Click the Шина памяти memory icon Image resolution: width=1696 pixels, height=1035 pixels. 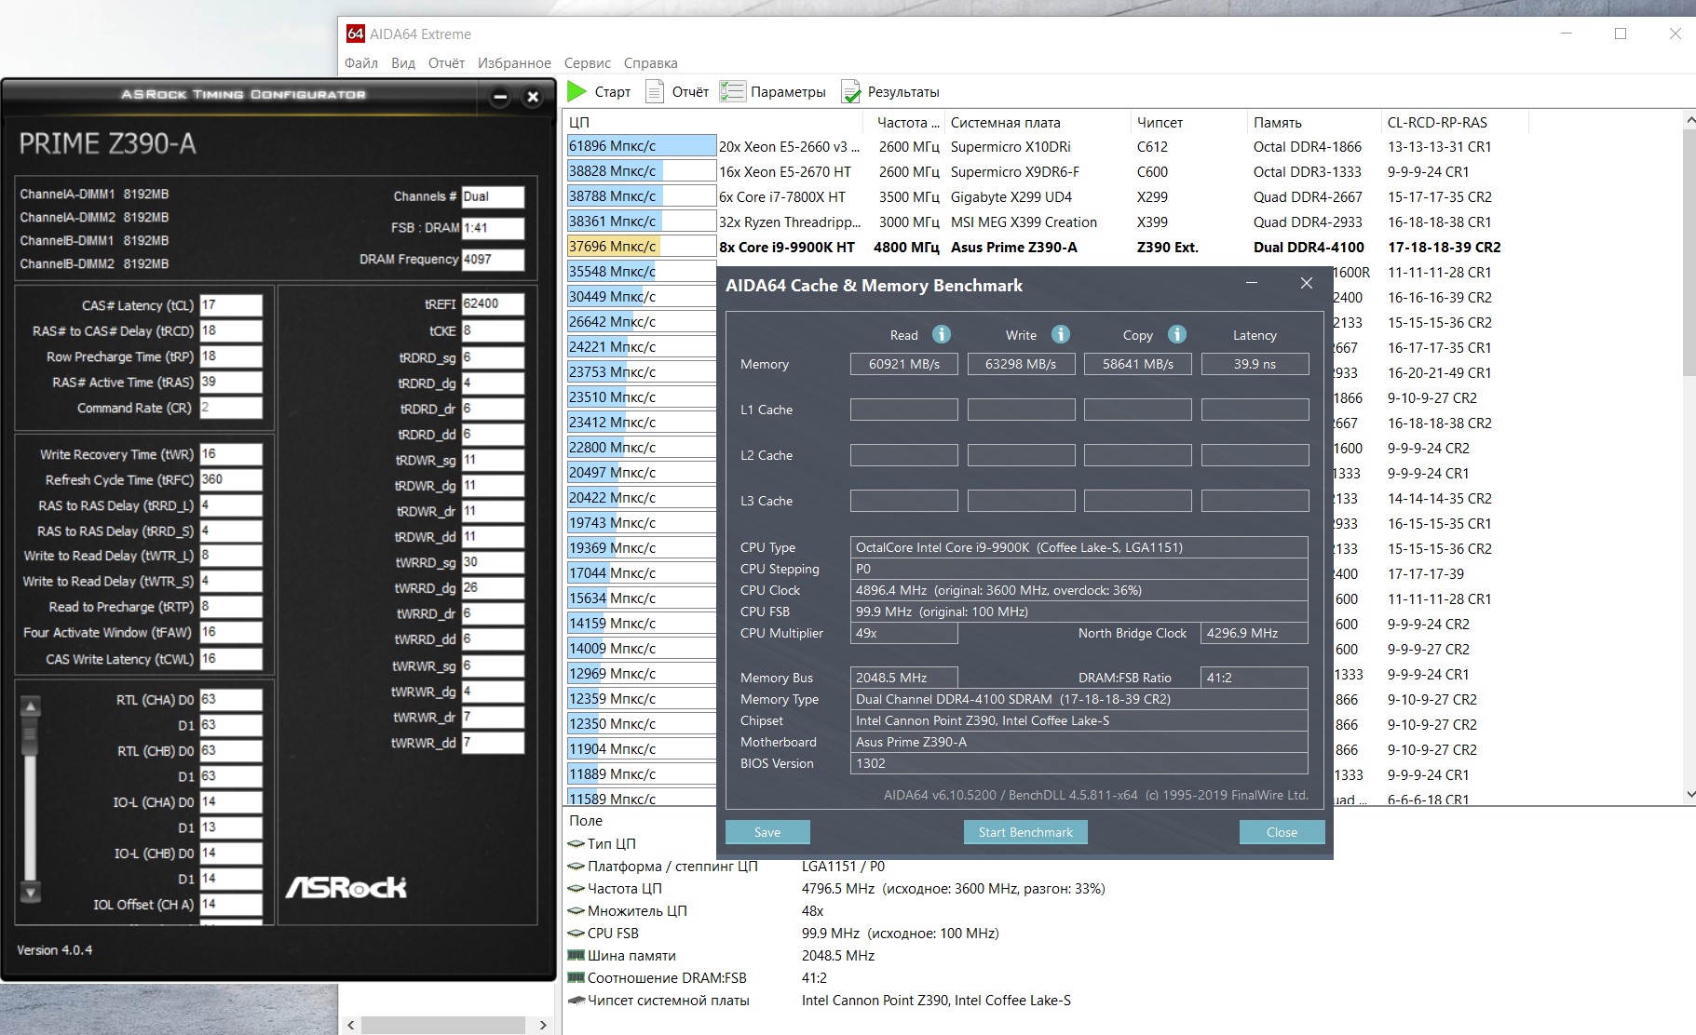577,956
